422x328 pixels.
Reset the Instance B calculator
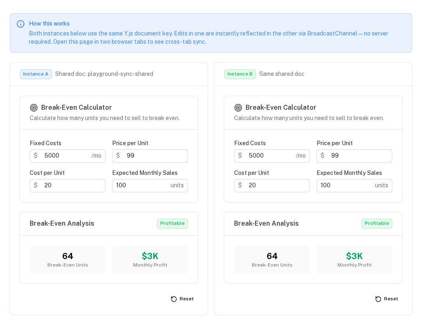pos(387,299)
